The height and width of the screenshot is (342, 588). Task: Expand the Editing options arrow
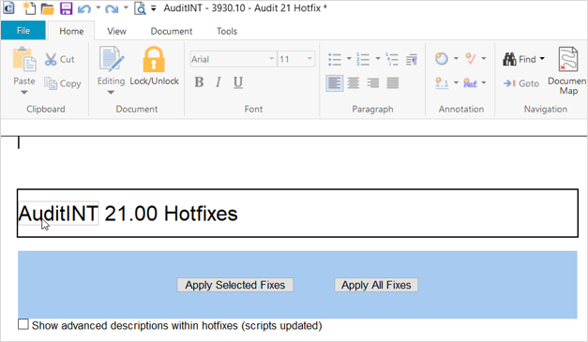[111, 92]
